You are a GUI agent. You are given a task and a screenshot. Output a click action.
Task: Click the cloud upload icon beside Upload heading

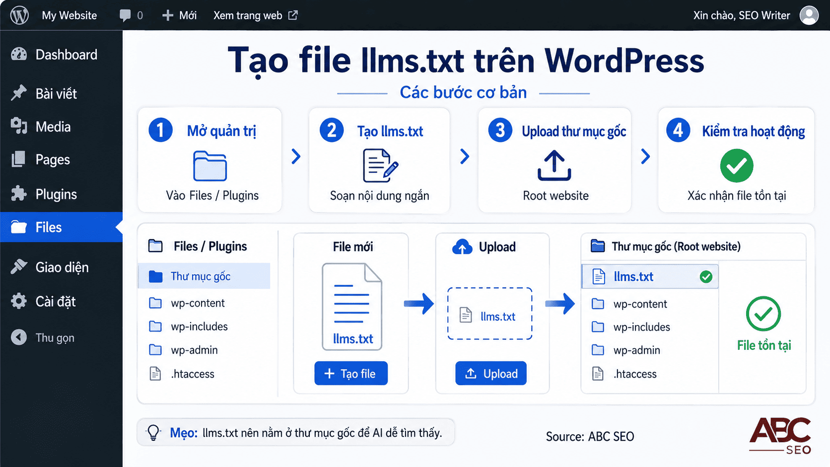[463, 247]
